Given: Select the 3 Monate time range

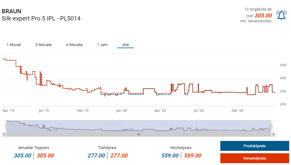Looking at the screenshot, I should click(x=43, y=45).
